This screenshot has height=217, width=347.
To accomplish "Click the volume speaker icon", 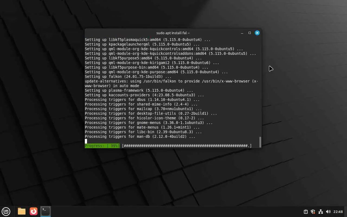I will point(328,212).
